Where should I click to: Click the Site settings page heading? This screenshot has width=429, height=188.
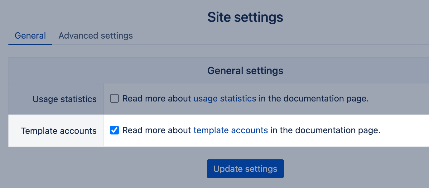245,17
